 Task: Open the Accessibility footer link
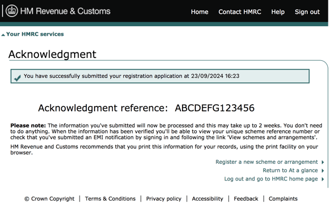point(208,199)
